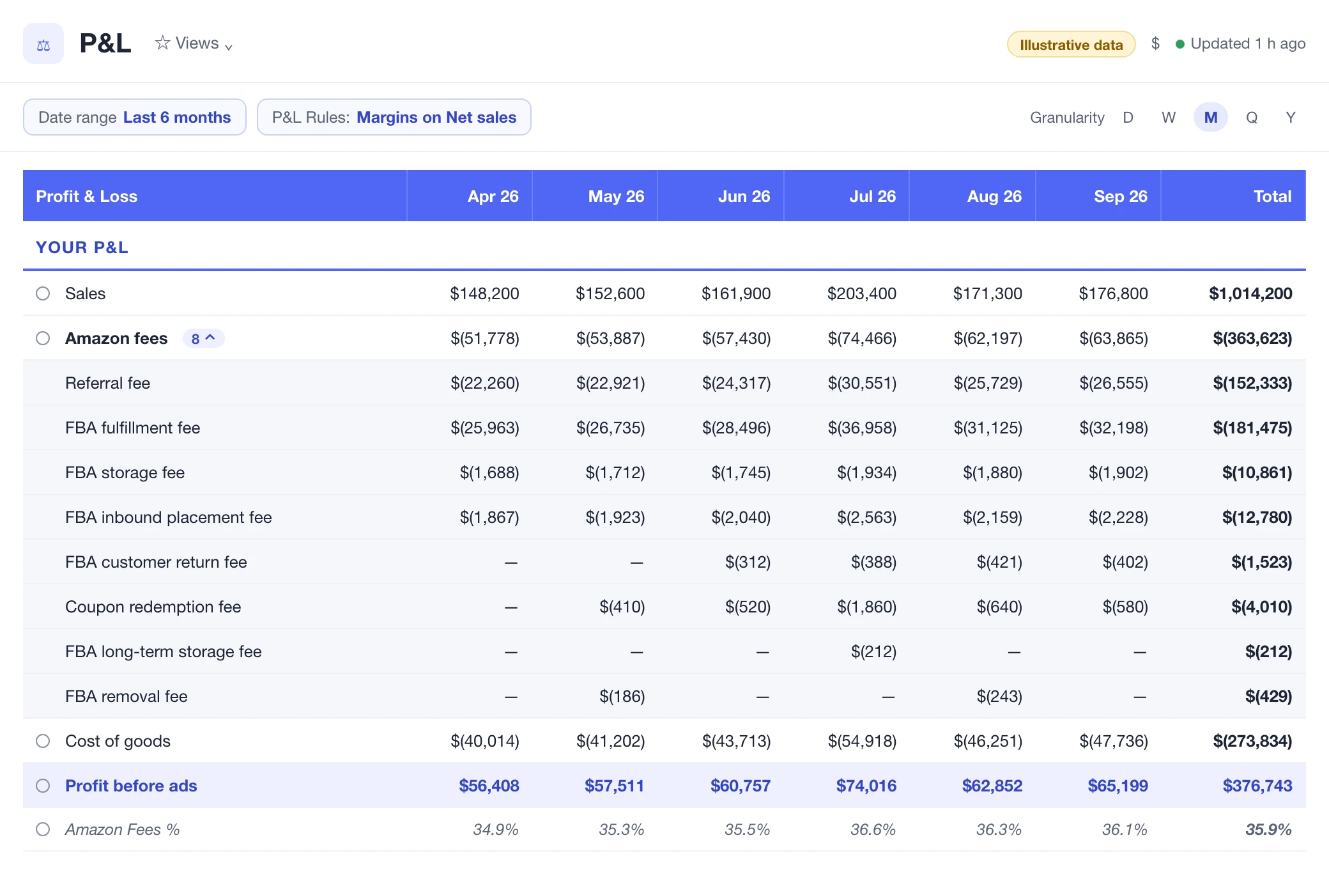1329x872 pixels.
Task: Click the Jul 26 column header
Action: (x=847, y=196)
